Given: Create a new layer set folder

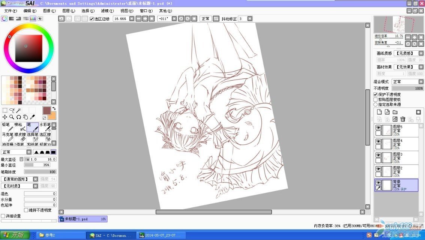Looking at the screenshot, I should [x=395, y=112].
